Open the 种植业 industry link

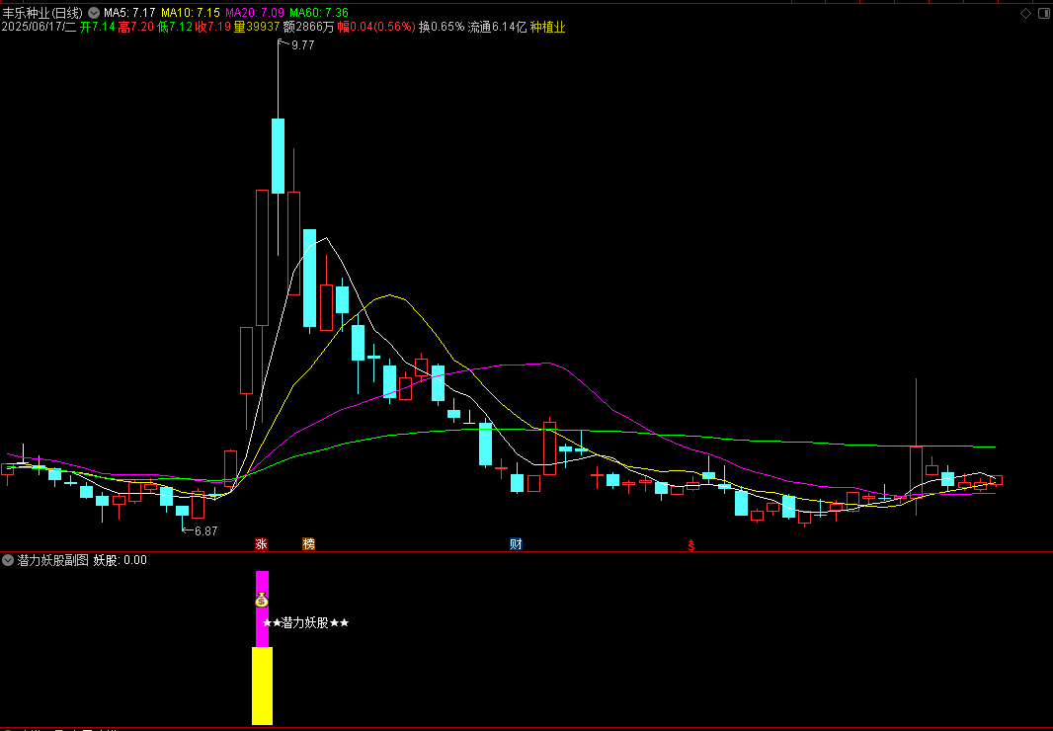pos(547,27)
